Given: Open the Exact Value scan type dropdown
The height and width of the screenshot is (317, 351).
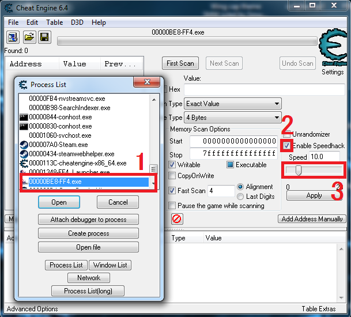Looking at the screenshot, I should click(x=233, y=104).
